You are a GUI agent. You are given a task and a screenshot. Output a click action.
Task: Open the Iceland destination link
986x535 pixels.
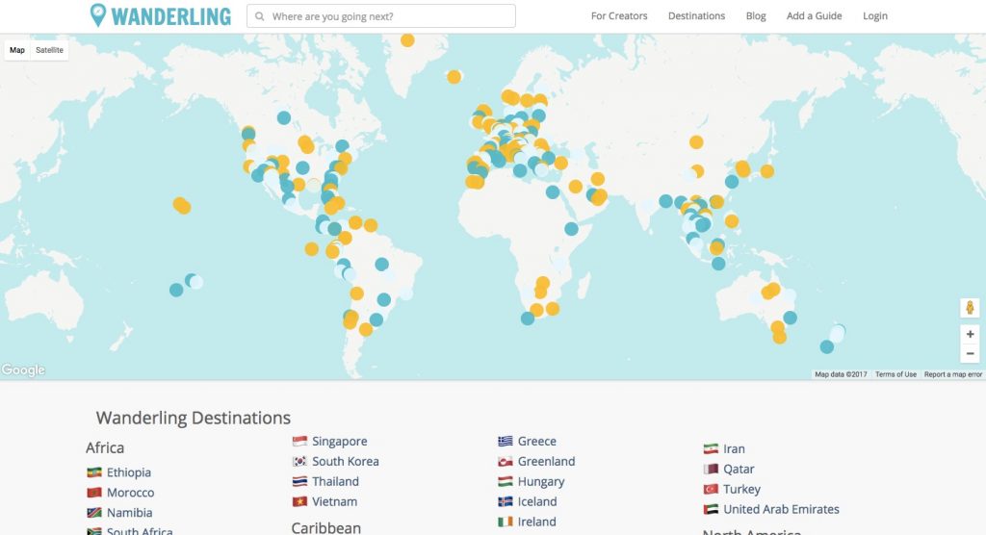[537, 501]
